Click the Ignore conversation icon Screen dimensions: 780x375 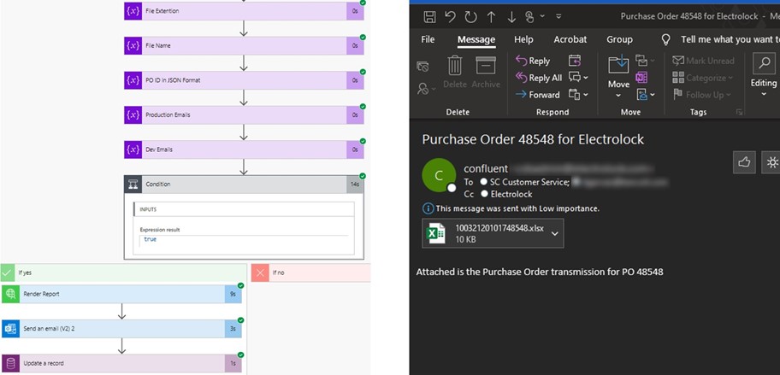click(422, 67)
